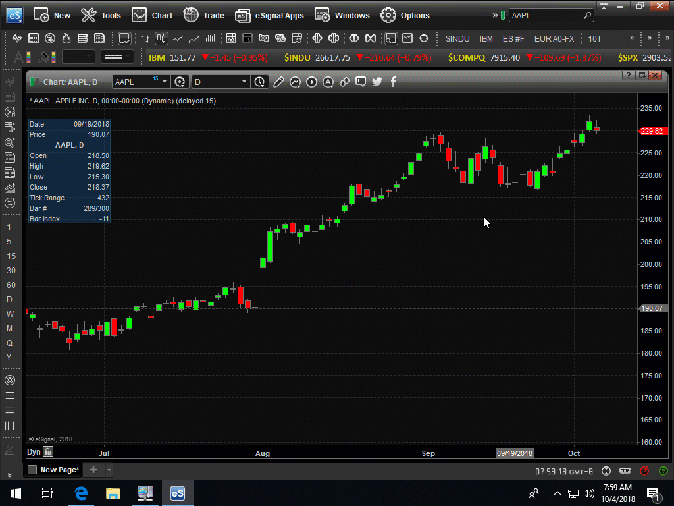Open the Windows Start menu
Image resolution: width=674 pixels, height=506 pixels.
pyautogui.click(x=16, y=493)
